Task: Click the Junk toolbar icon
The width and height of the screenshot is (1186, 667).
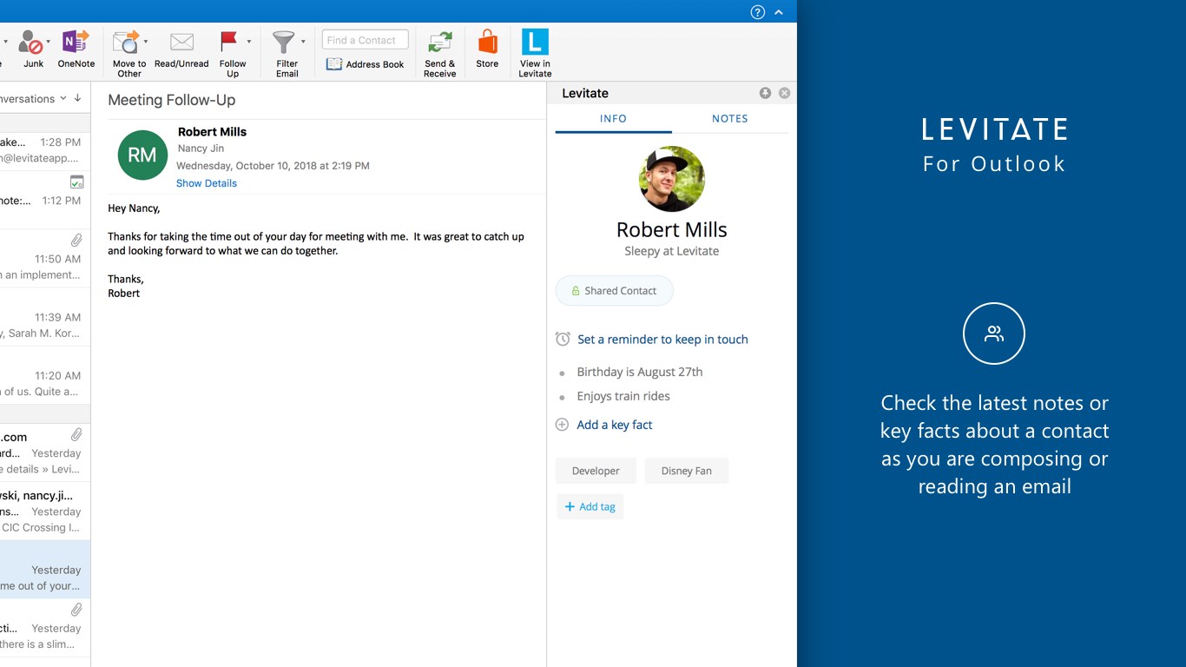Action: click(x=31, y=43)
